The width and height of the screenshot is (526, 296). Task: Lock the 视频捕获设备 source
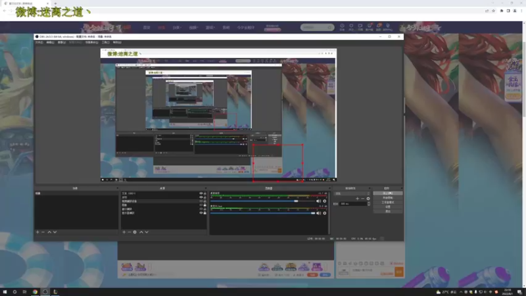coord(205,201)
